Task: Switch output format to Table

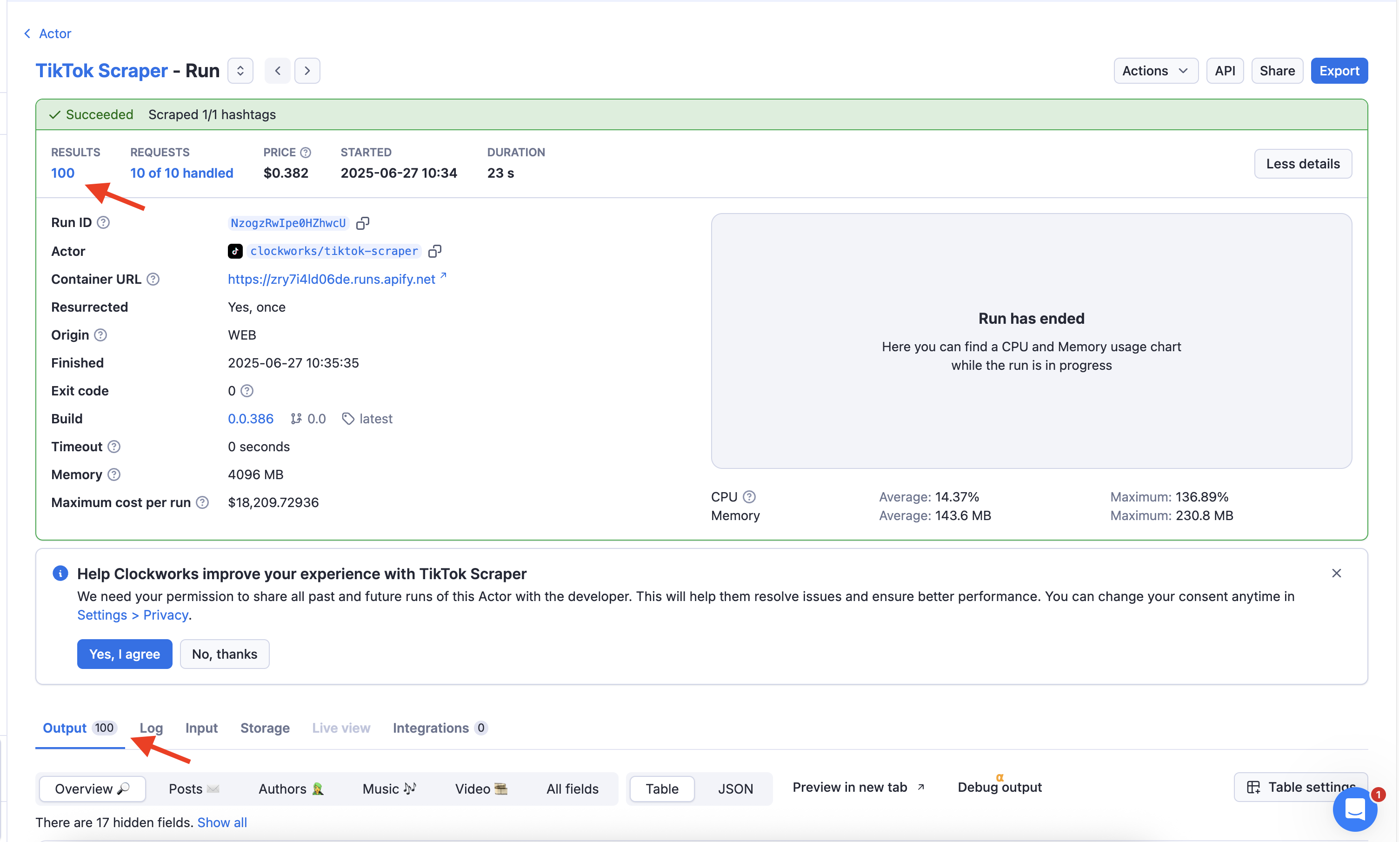Action: point(662,789)
